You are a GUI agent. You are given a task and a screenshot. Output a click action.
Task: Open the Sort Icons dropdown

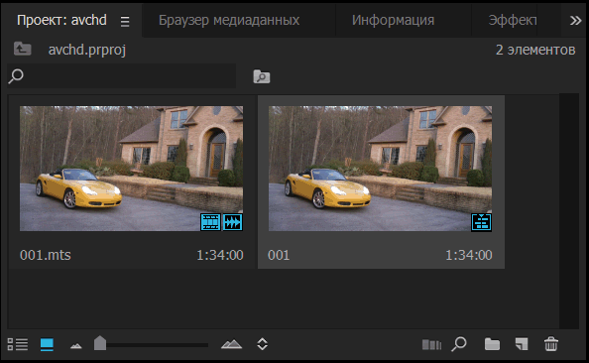(262, 344)
